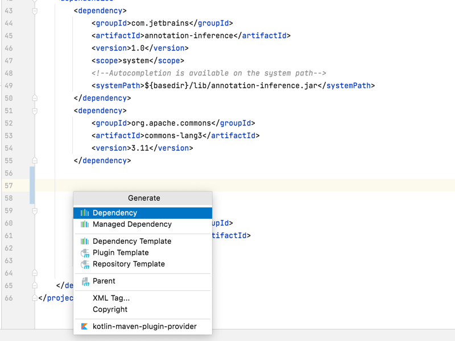Click the Plugin Template Maven icon
This screenshot has height=341, width=455.
tap(85, 253)
